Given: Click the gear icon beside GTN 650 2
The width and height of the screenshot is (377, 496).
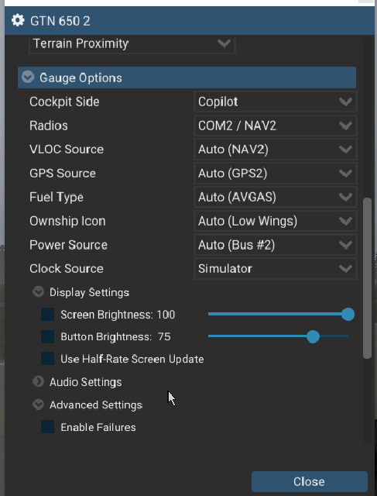Looking at the screenshot, I should point(18,21).
